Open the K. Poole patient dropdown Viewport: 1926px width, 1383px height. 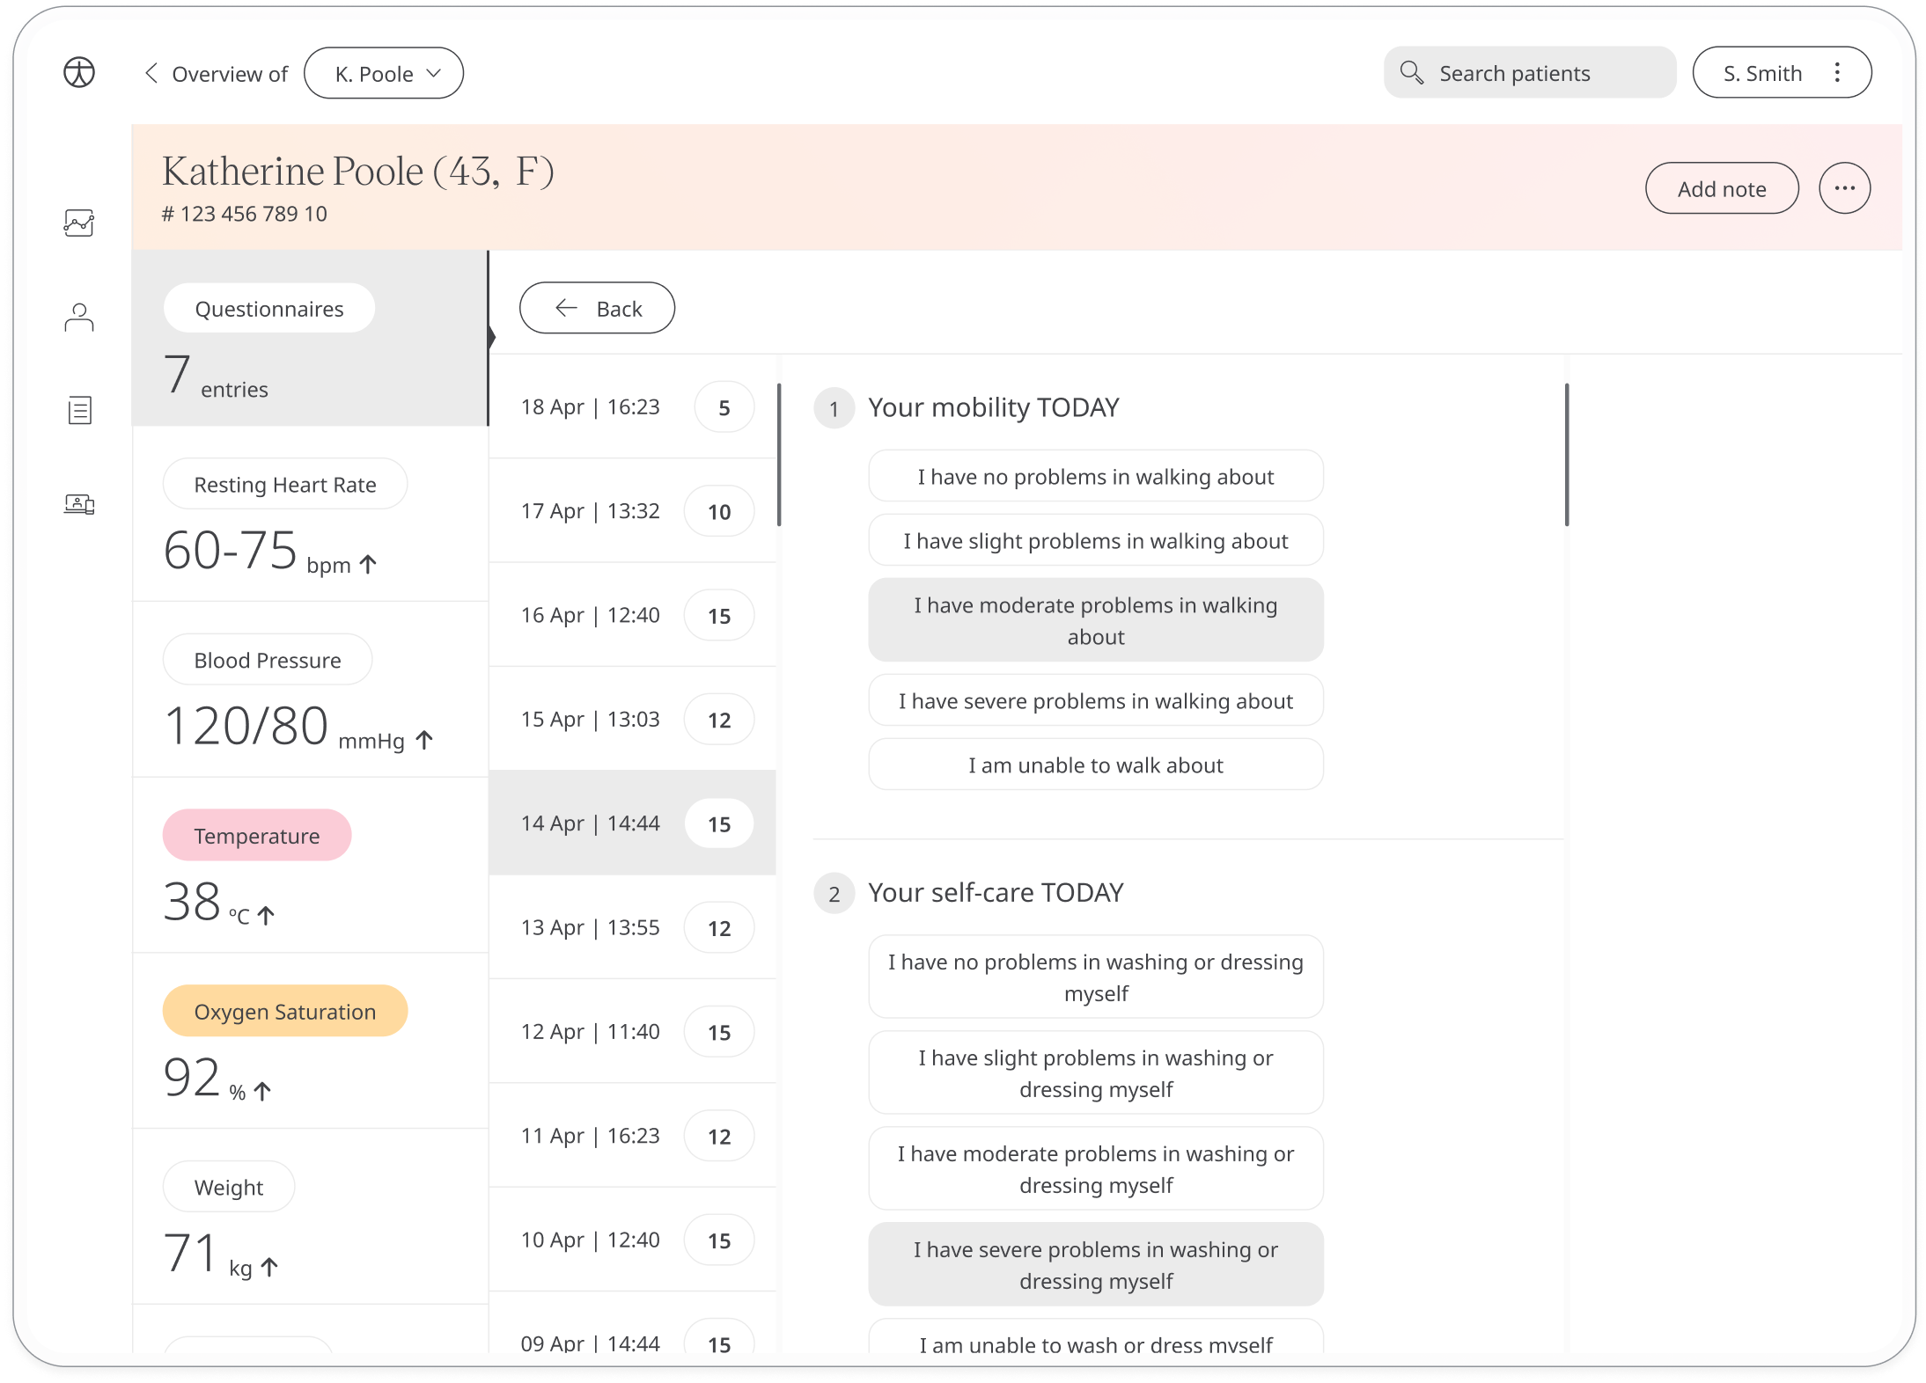(384, 73)
